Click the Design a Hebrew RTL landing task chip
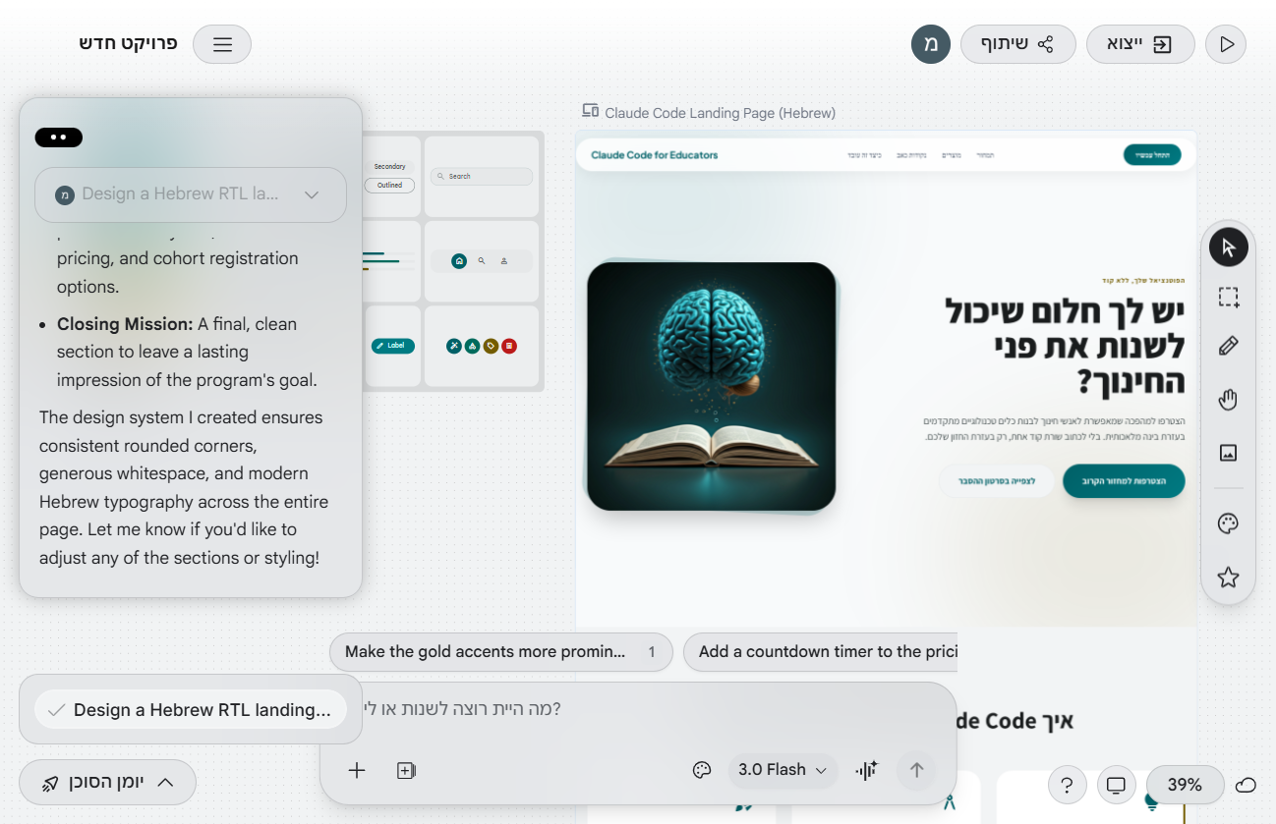Image resolution: width=1276 pixels, height=824 pixels. click(x=191, y=710)
